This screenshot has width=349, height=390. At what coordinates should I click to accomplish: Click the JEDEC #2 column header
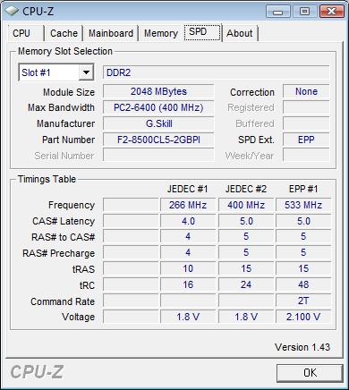point(246,189)
